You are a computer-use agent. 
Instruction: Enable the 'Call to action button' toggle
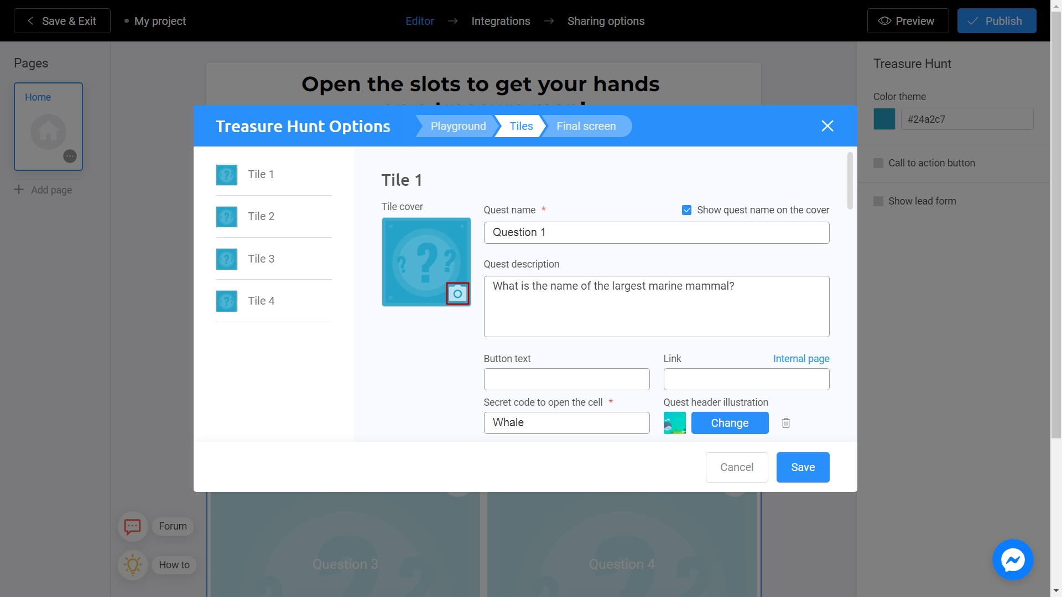tap(879, 163)
